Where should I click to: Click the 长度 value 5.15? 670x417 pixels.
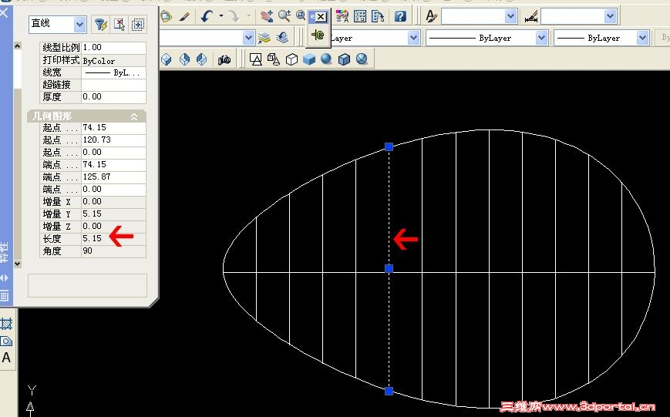coord(113,238)
